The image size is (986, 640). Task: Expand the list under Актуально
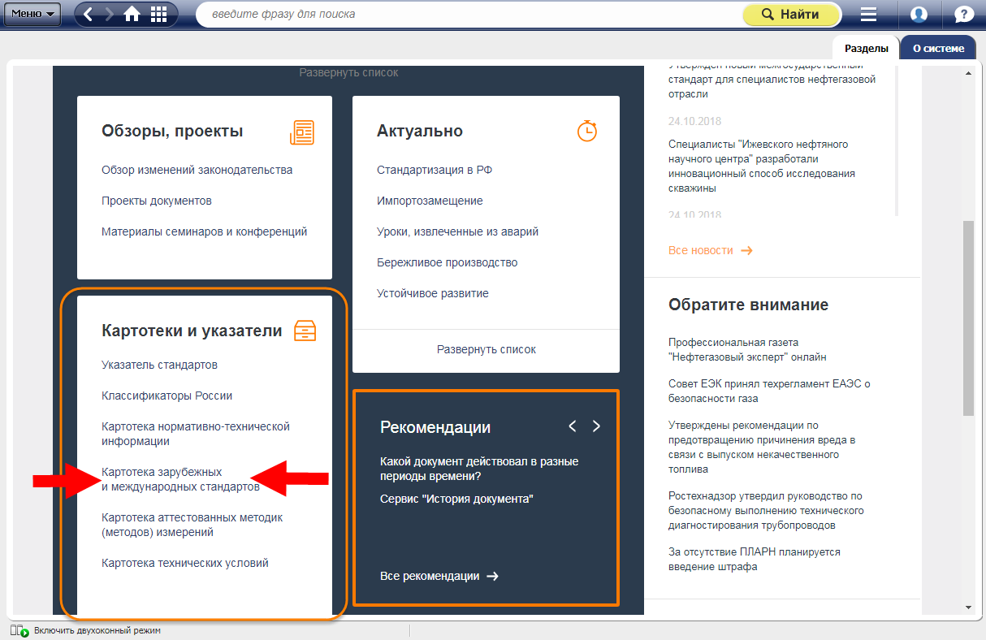click(x=486, y=349)
